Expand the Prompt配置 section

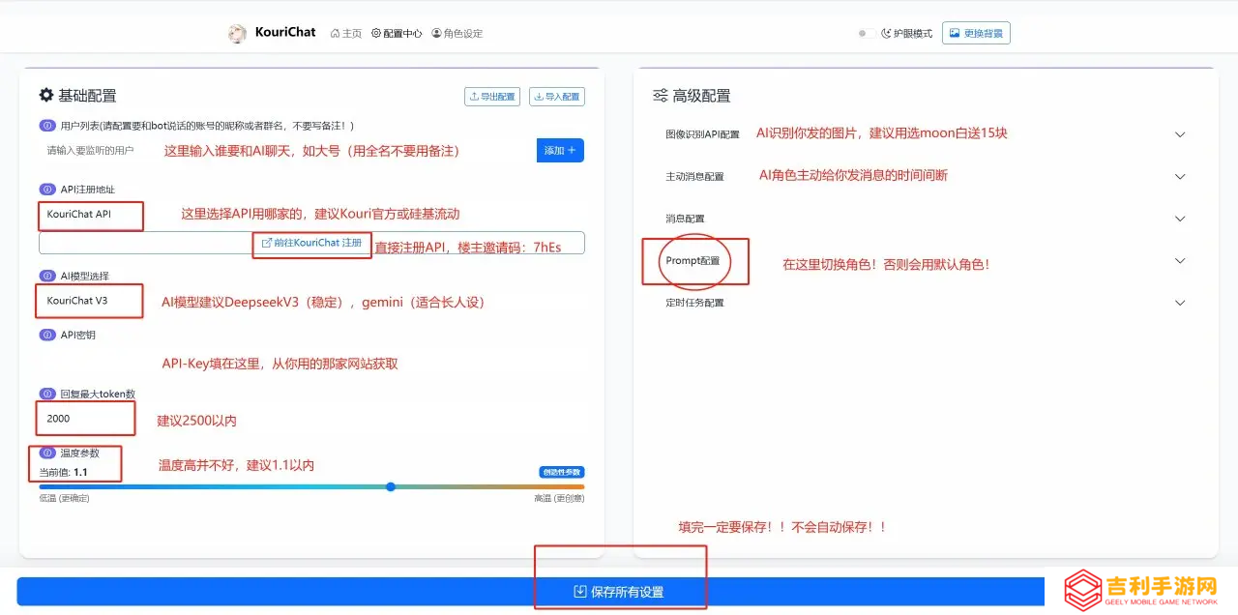[926, 261]
